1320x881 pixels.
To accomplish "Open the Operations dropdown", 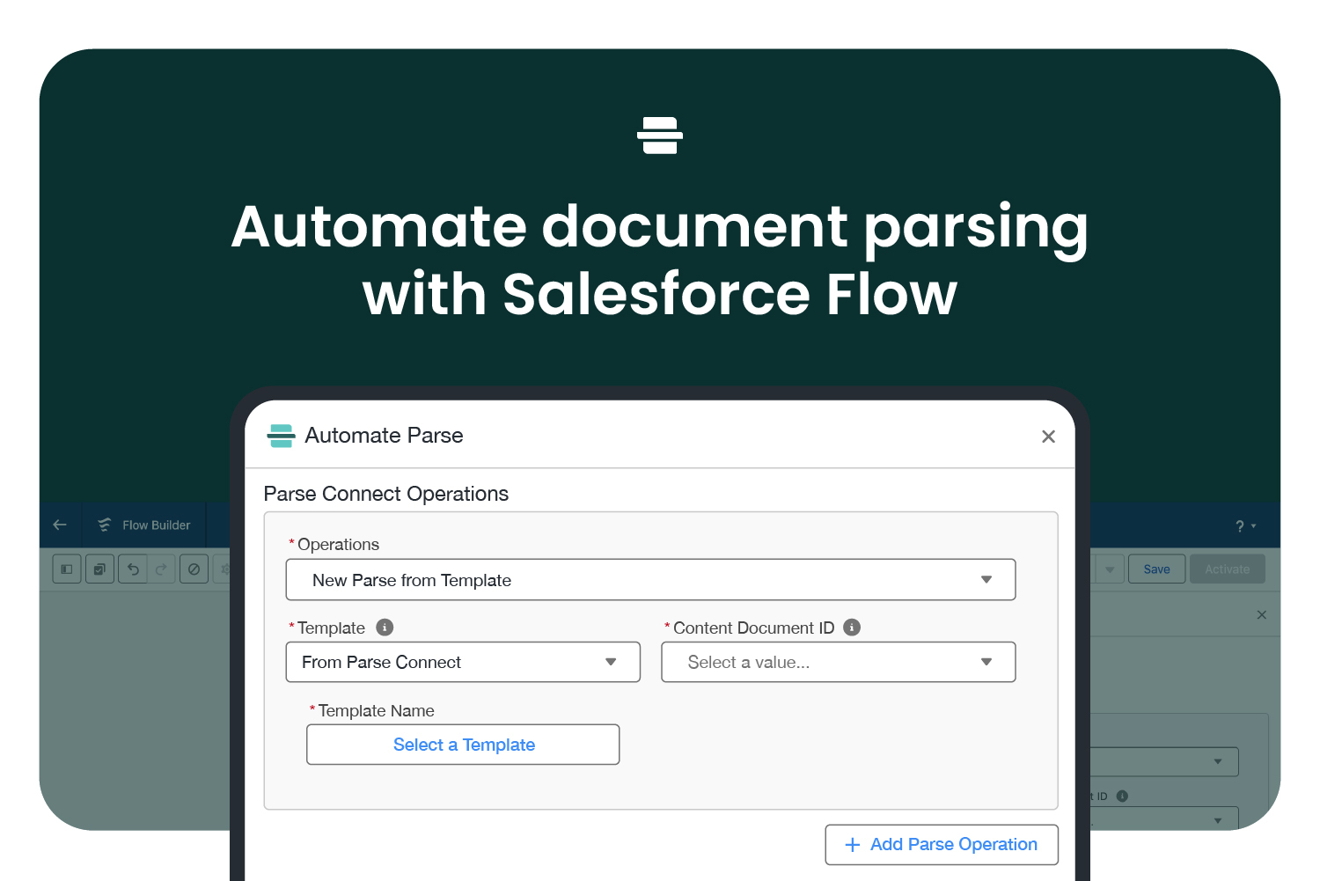I will tap(651, 580).
